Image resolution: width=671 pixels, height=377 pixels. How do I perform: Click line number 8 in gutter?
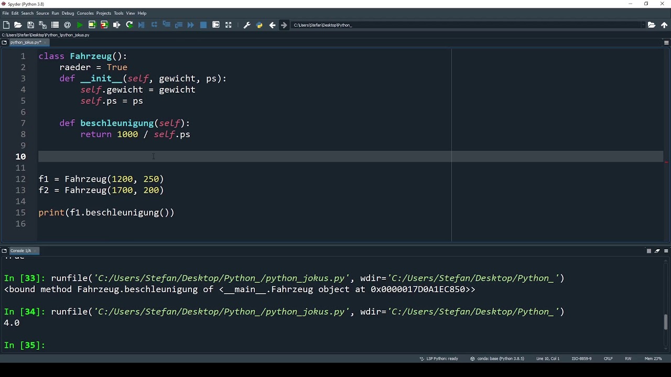click(23, 135)
